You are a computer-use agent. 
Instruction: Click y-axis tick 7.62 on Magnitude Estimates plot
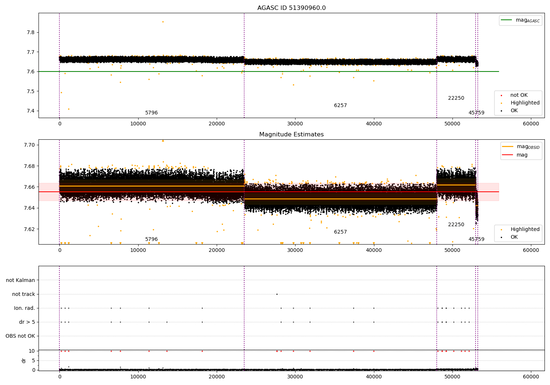coord(29,230)
